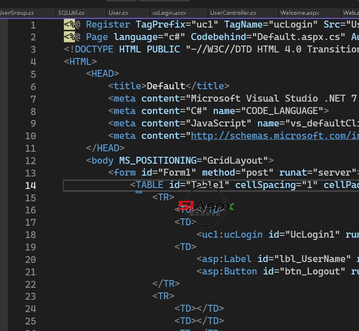Click the body tag with MS_POSITIONING
This screenshot has width=359, height=331.
point(102,160)
